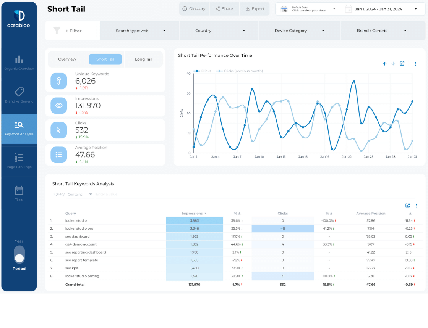This screenshot has width=428, height=328.
Task: Open the Time calendar icon in sidebar
Action: coord(19,190)
